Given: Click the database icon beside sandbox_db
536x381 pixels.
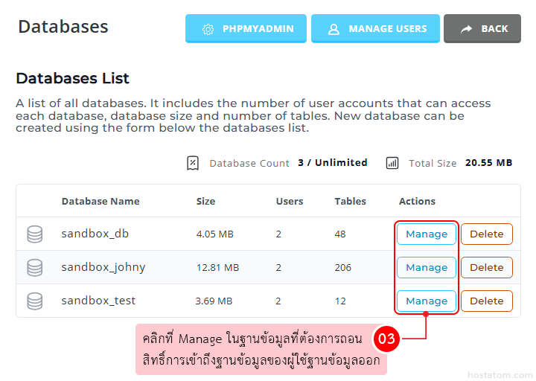Looking at the screenshot, I should [34, 234].
